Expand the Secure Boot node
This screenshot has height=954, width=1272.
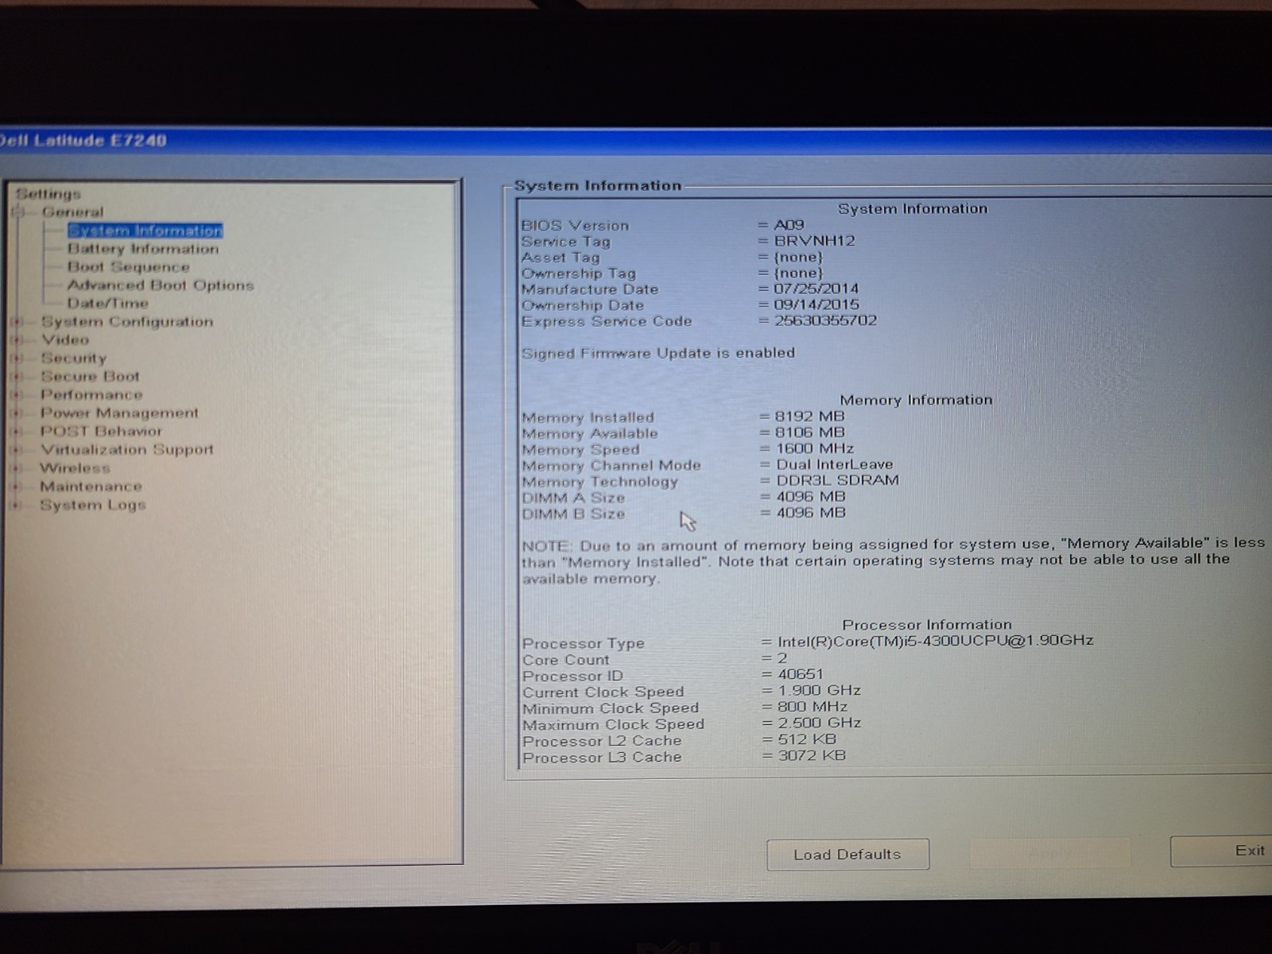pyautogui.click(x=16, y=377)
